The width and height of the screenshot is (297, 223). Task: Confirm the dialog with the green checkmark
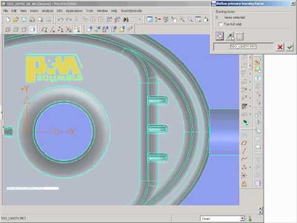290,47
